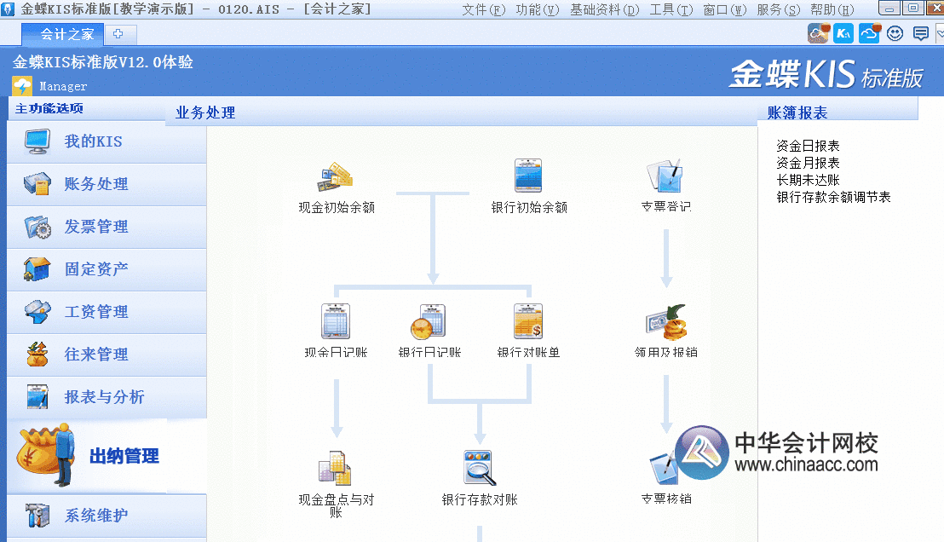Viewport: 944px width, 542px height.
Task: Open 银行初始余额 (Bank Initial Balance)
Action: pyautogui.click(x=528, y=181)
